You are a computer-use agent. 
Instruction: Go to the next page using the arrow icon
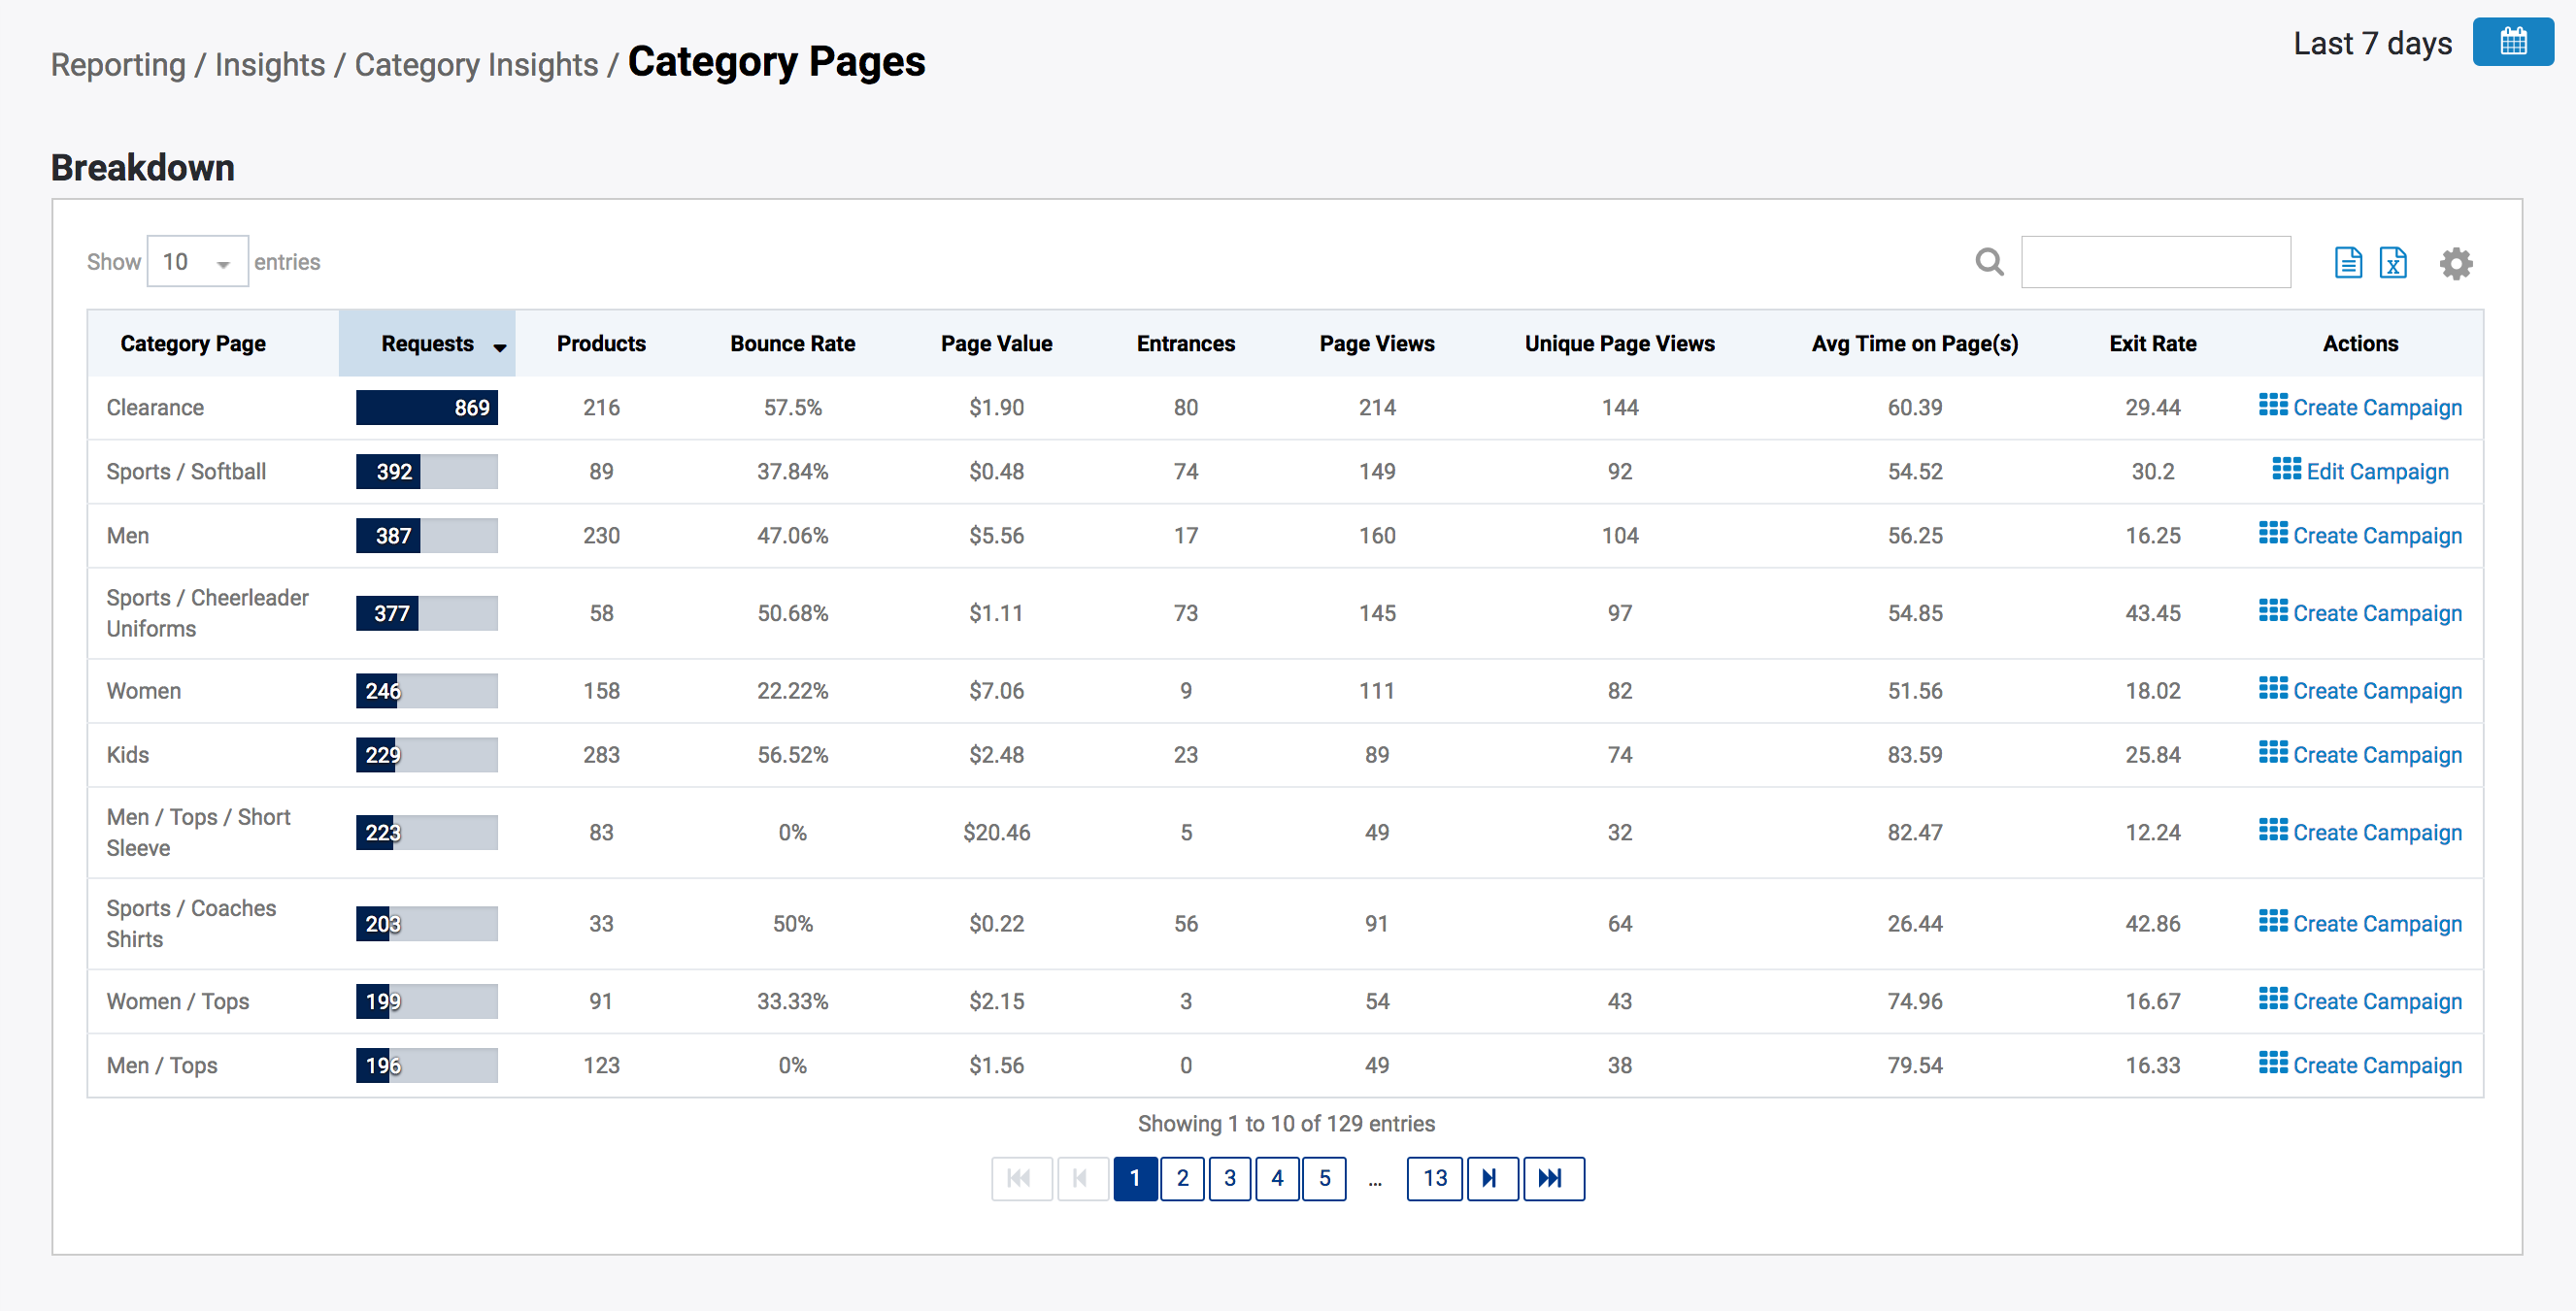(x=1492, y=1178)
